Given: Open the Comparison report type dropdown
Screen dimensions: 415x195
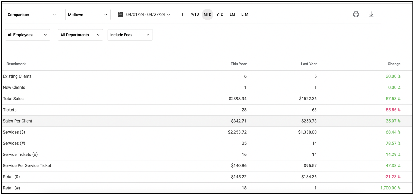Looking at the screenshot, I should pos(32,15).
